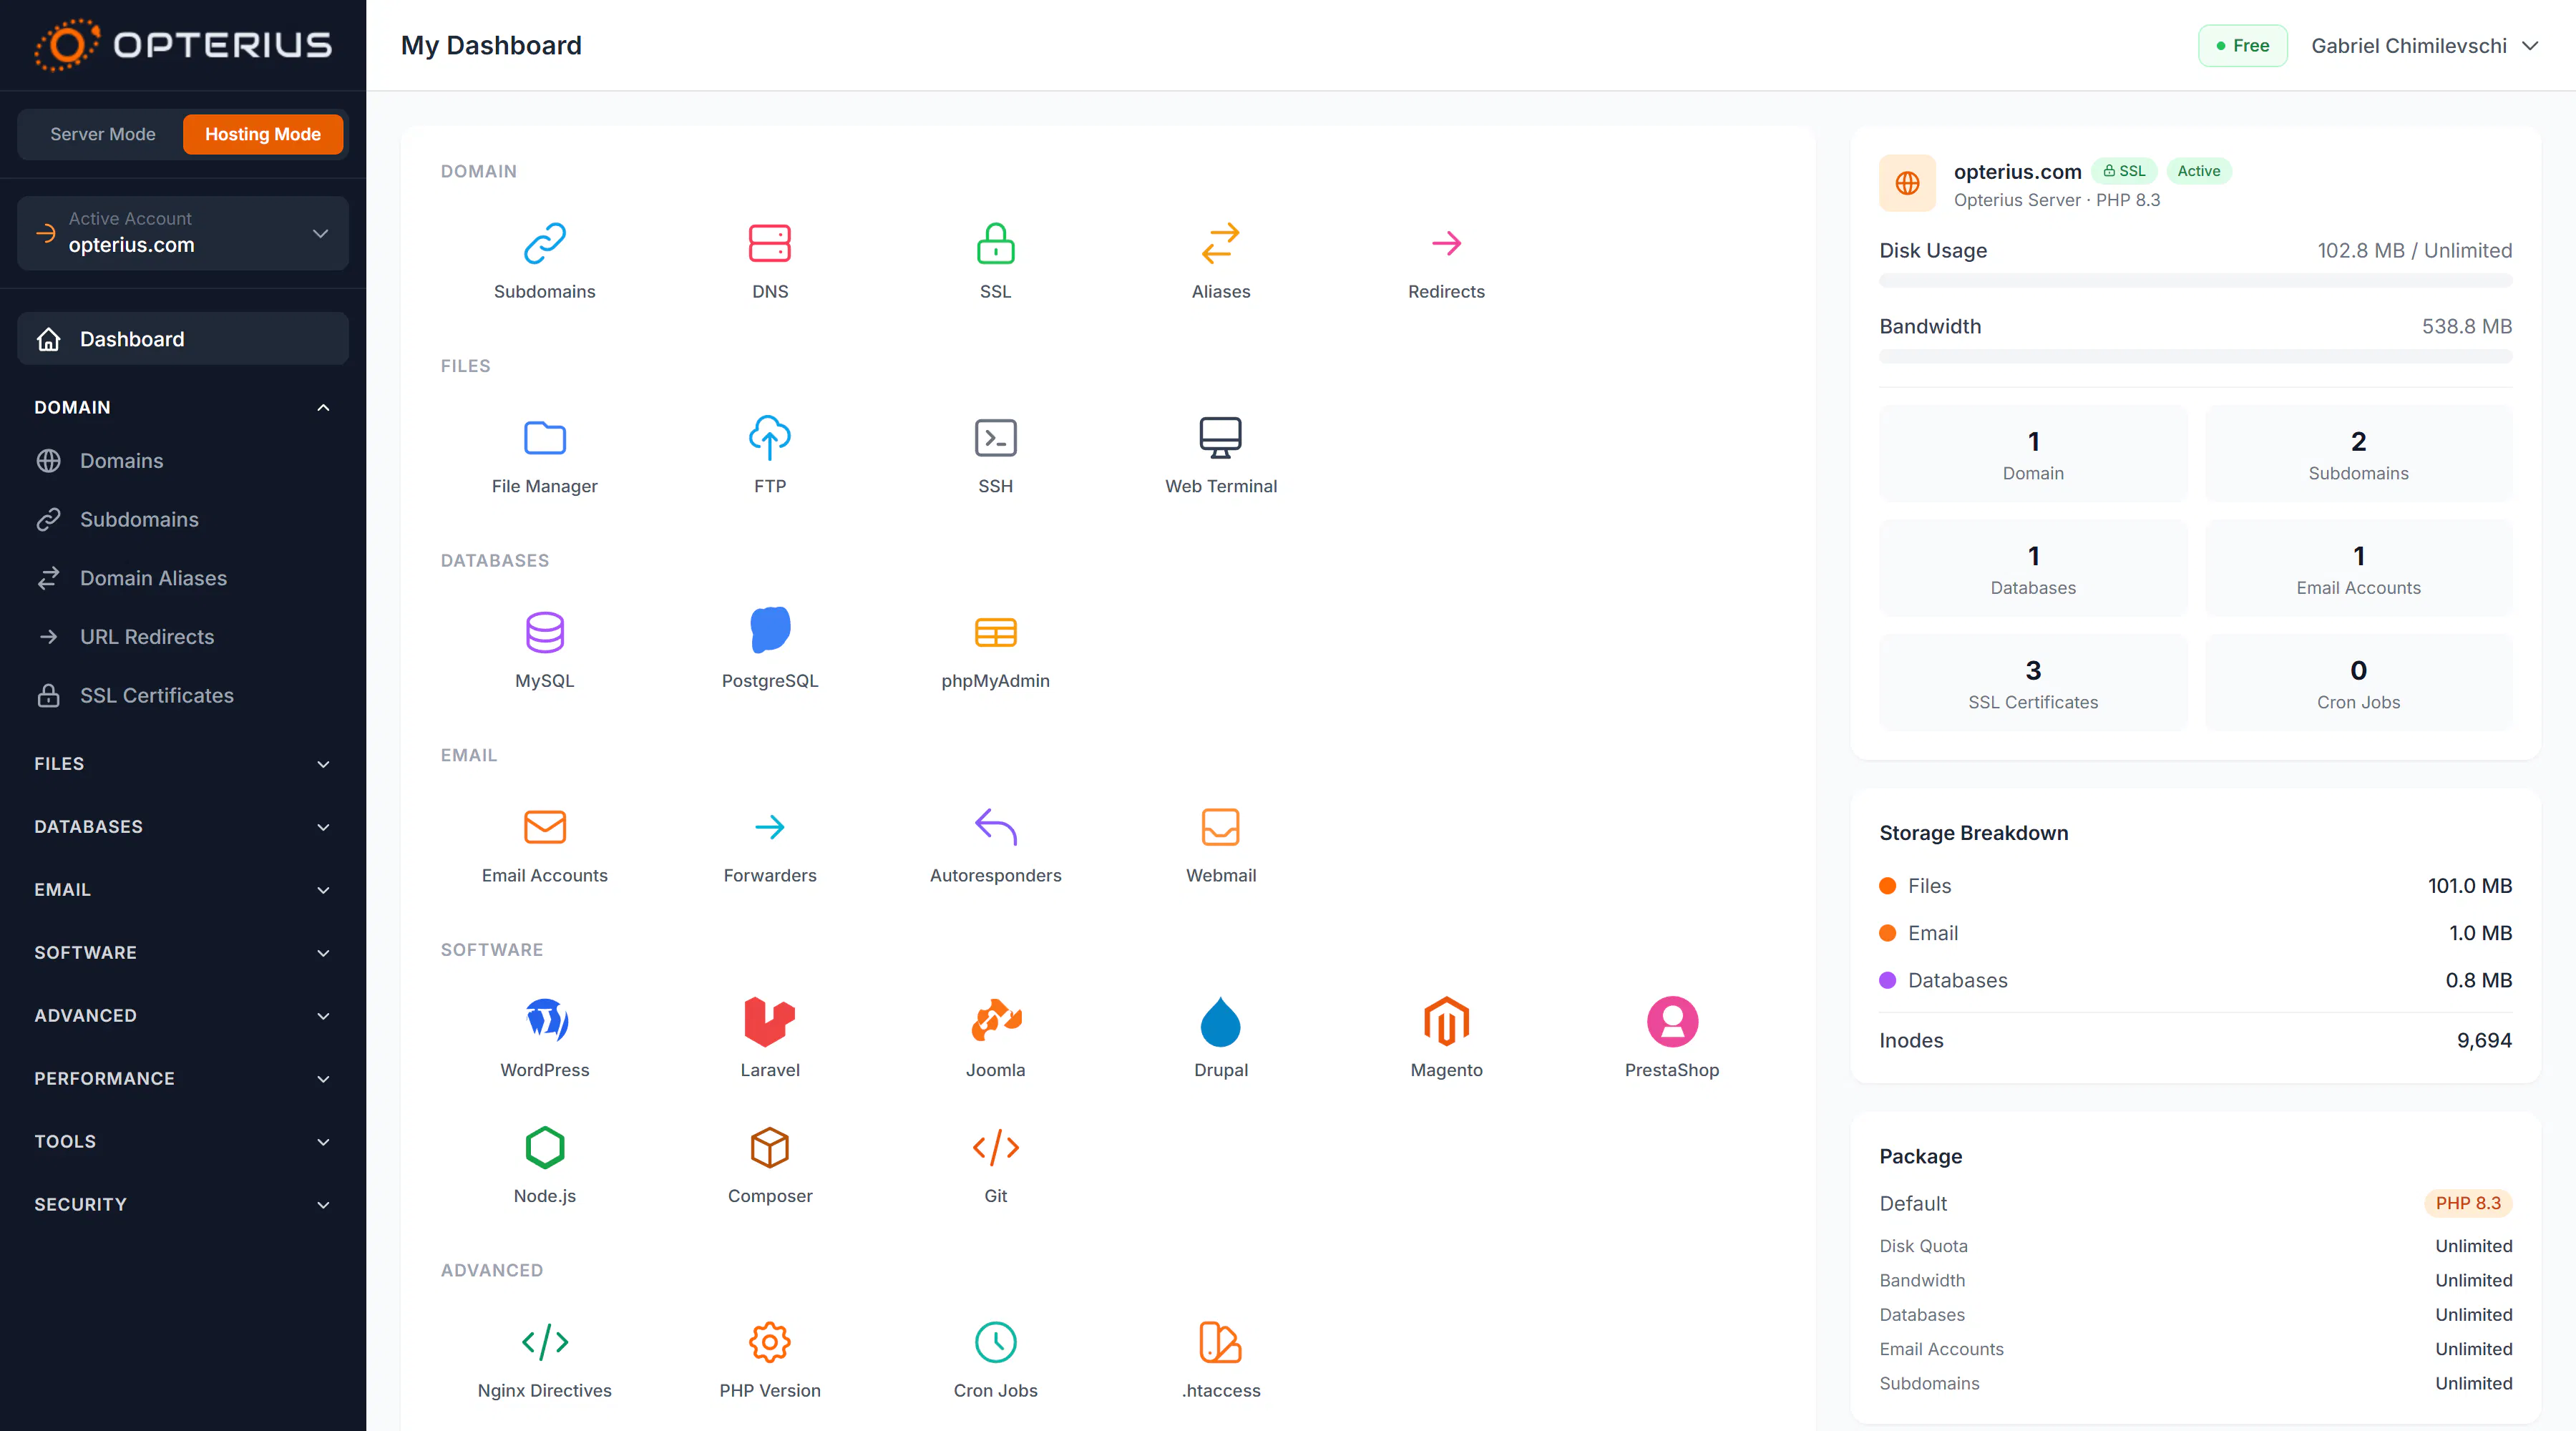The image size is (2576, 1431).
Task: Open Domains in the sidebar
Action: click(183, 461)
